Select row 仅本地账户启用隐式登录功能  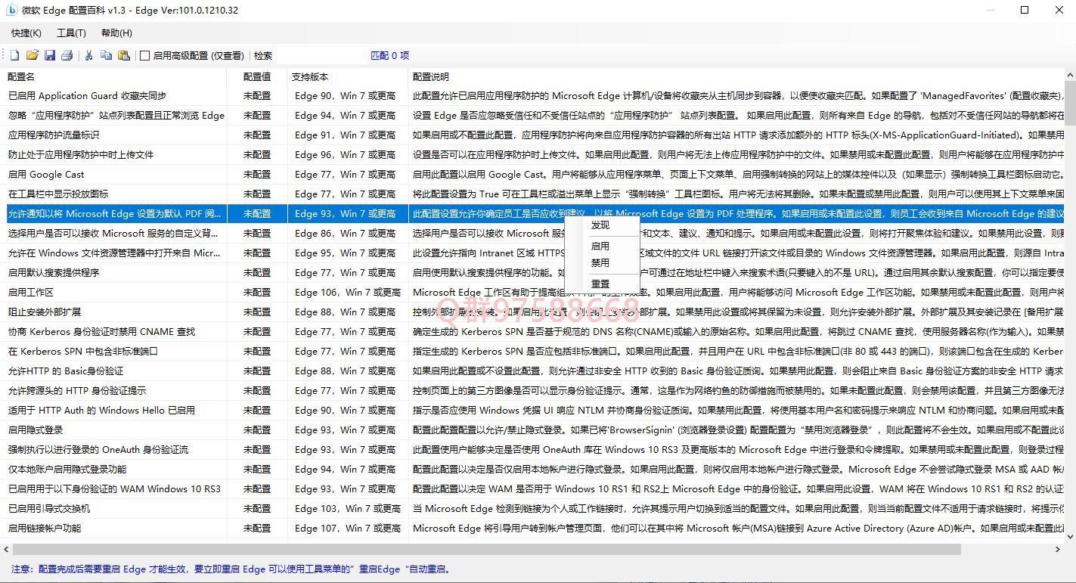click(x=534, y=470)
